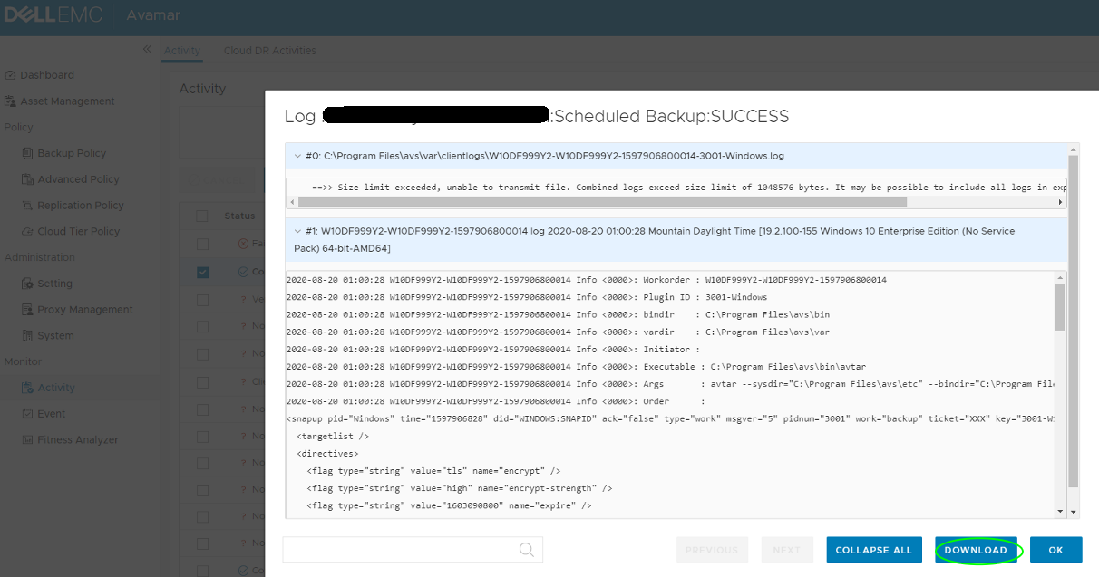Tick the checkbox of the 'Ve' status row

[202, 299]
